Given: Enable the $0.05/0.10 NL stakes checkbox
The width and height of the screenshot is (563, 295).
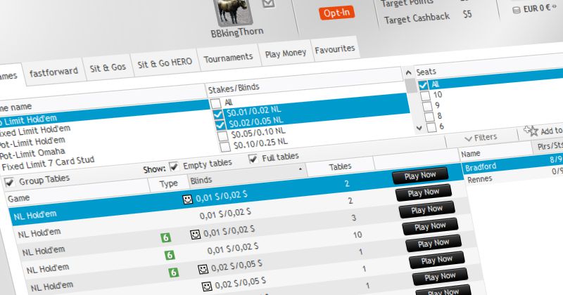Looking at the screenshot, I should pos(224,132).
